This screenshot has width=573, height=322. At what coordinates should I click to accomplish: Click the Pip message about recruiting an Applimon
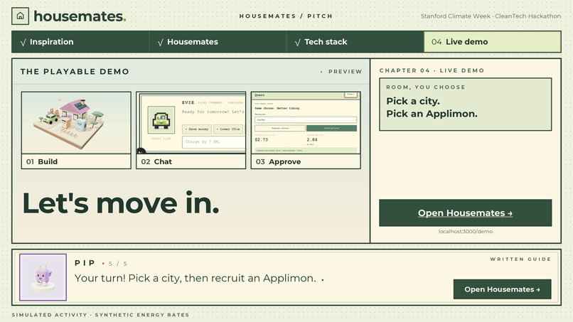pyautogui.click(x=195, y=278)
